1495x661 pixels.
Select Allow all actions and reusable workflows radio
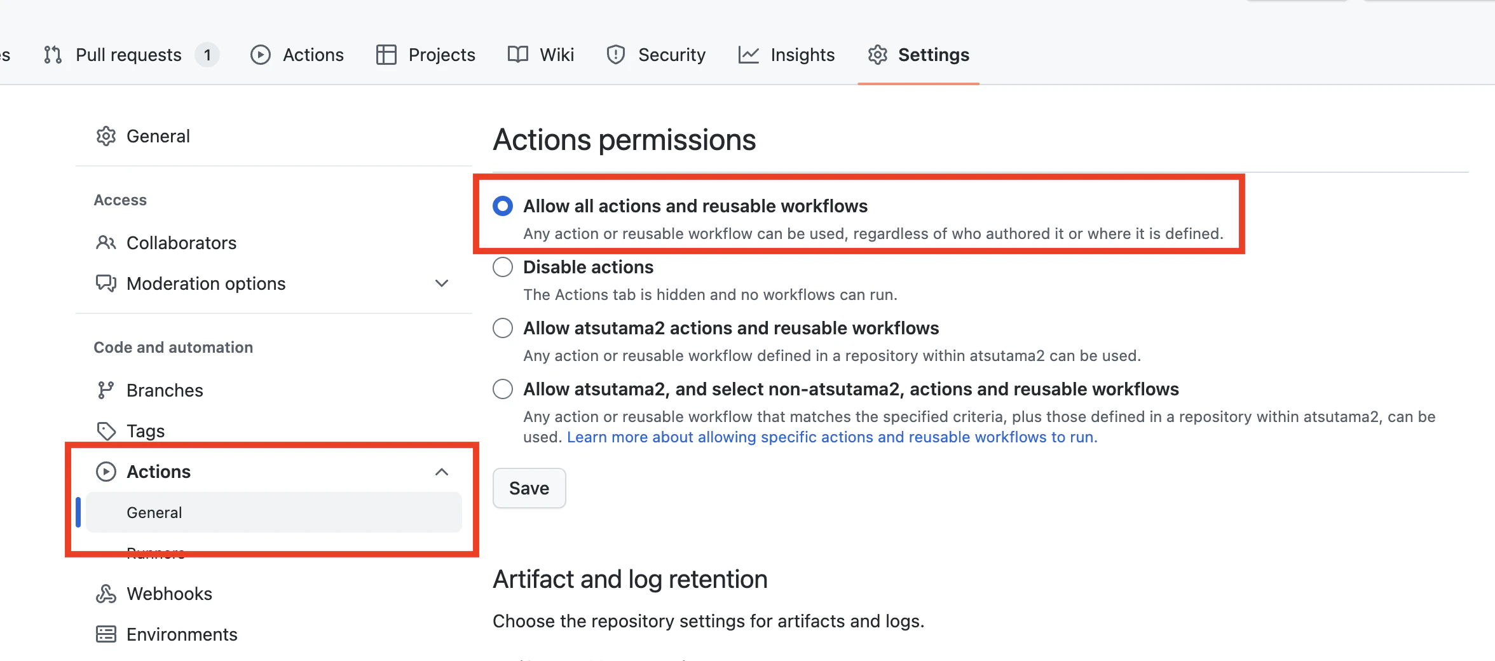(503, 206)
